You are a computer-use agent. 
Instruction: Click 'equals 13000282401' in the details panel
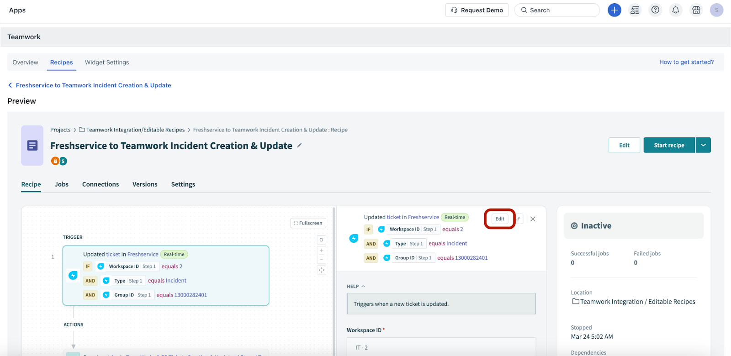point(462,258)
